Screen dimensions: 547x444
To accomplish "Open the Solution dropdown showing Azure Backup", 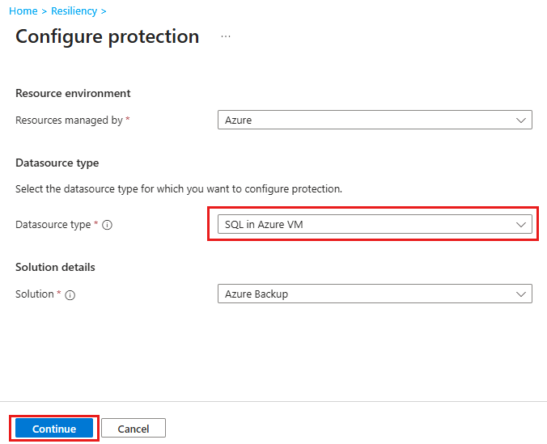I will (x=375, y=294).
